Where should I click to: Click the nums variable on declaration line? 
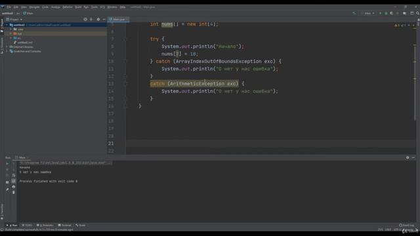click(167, 24)
